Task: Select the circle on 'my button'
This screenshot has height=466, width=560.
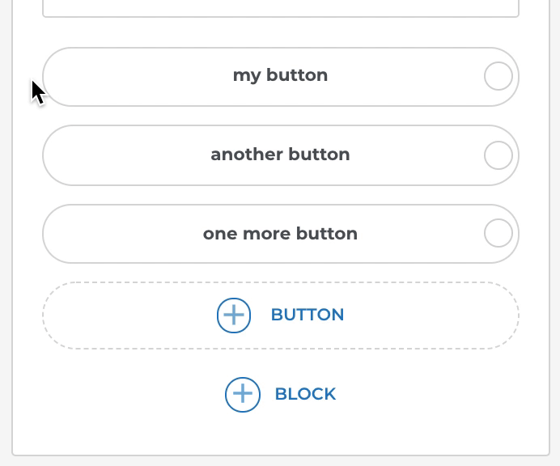Action: coord(498,76)
